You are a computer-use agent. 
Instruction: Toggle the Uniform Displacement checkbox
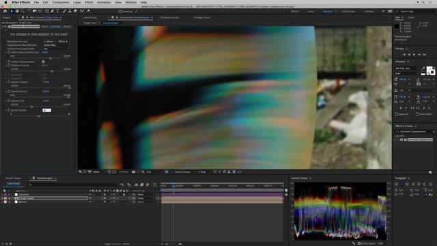point(43,61)
